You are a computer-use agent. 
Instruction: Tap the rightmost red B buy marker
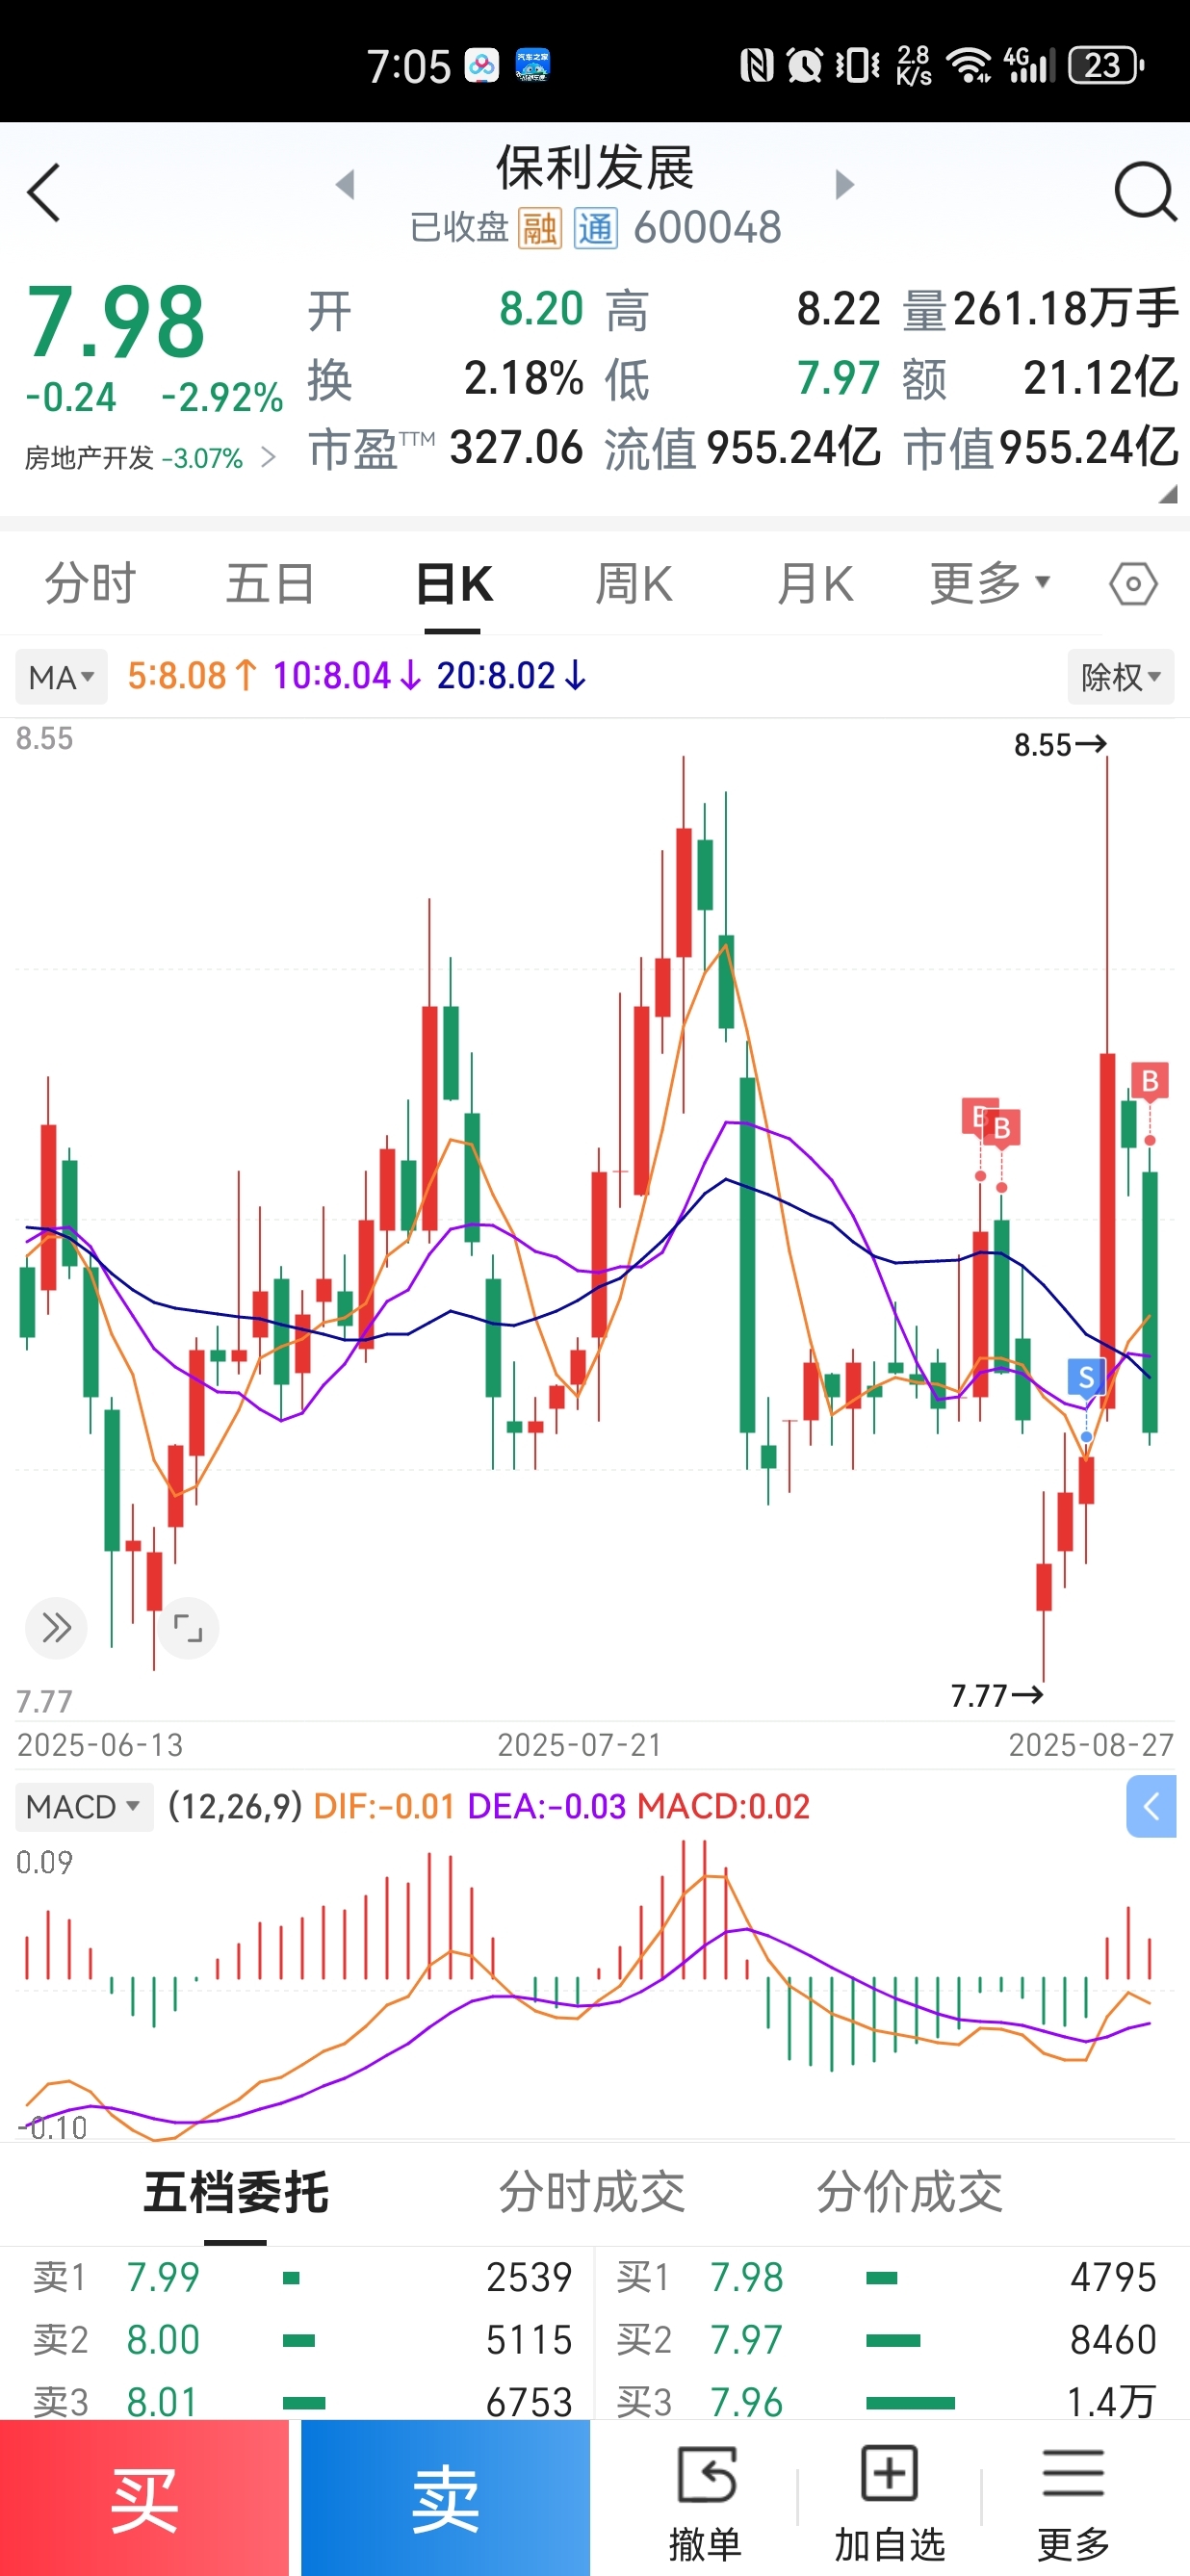click(1150, 1081)
